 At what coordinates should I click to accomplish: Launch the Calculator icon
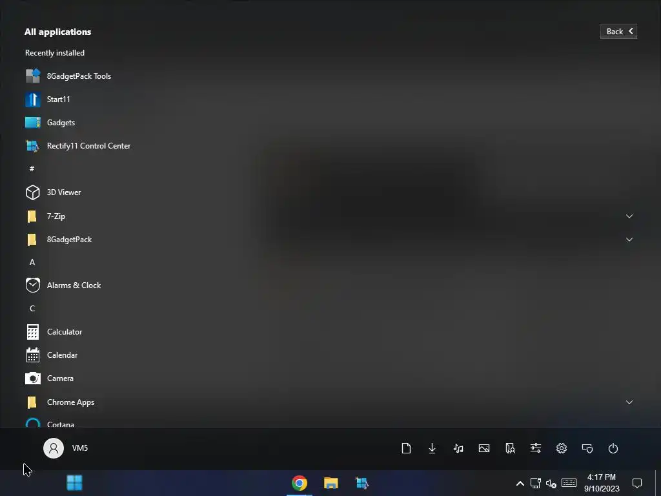tap(33, 332)
